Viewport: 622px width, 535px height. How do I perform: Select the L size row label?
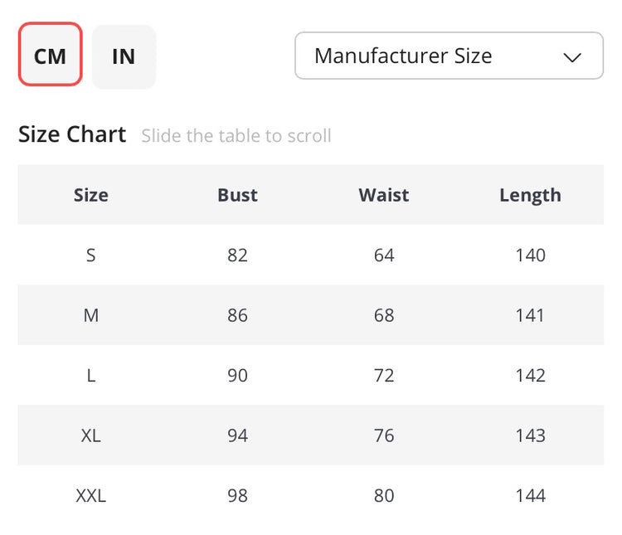coord(91,375)
